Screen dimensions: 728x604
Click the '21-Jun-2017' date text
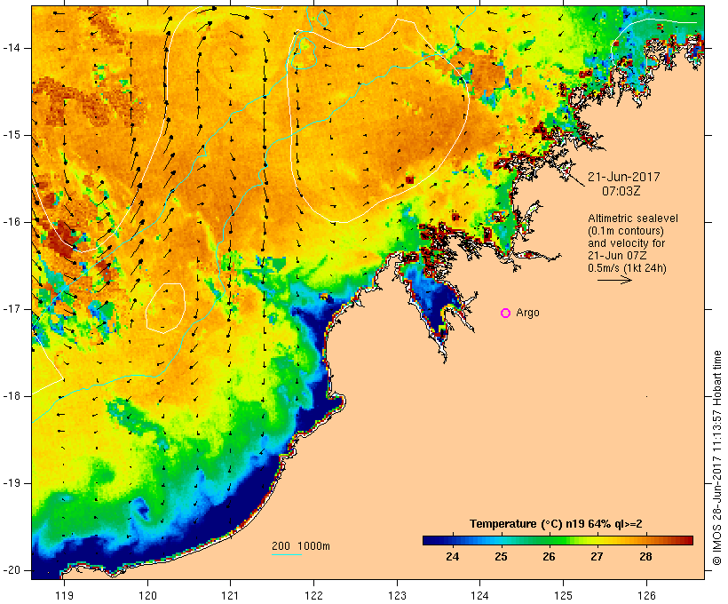(623, 177)
